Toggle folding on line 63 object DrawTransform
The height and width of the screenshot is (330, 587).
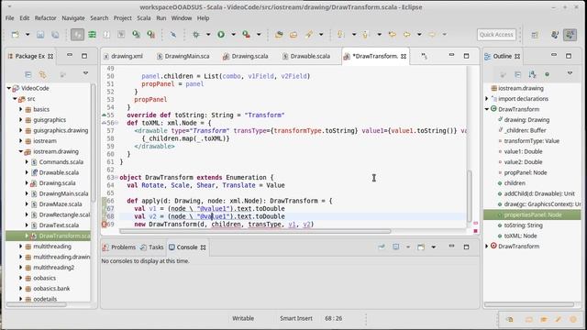pyautogui.click(x=116, y=177)
